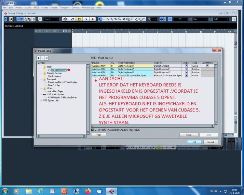Select the Glue tool
This screenshot has width=244, height=195.
pos(112,19)
